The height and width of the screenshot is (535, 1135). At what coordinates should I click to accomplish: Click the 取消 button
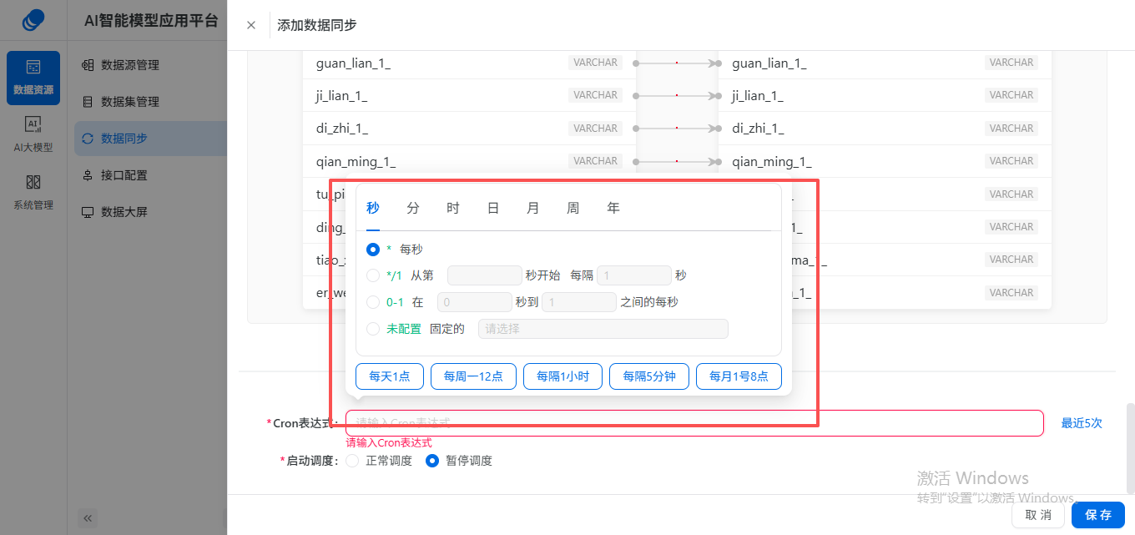[x=1038, y=515]
